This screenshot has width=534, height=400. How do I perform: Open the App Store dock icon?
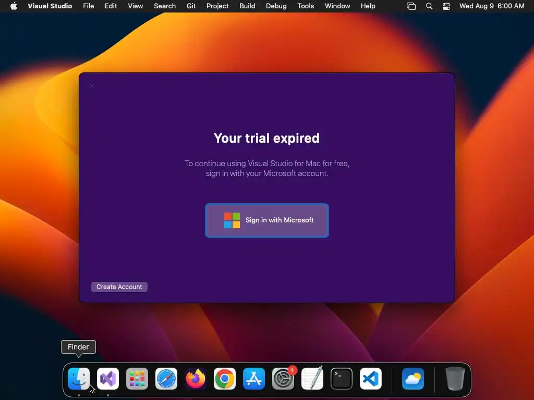(x=254, y=379)
